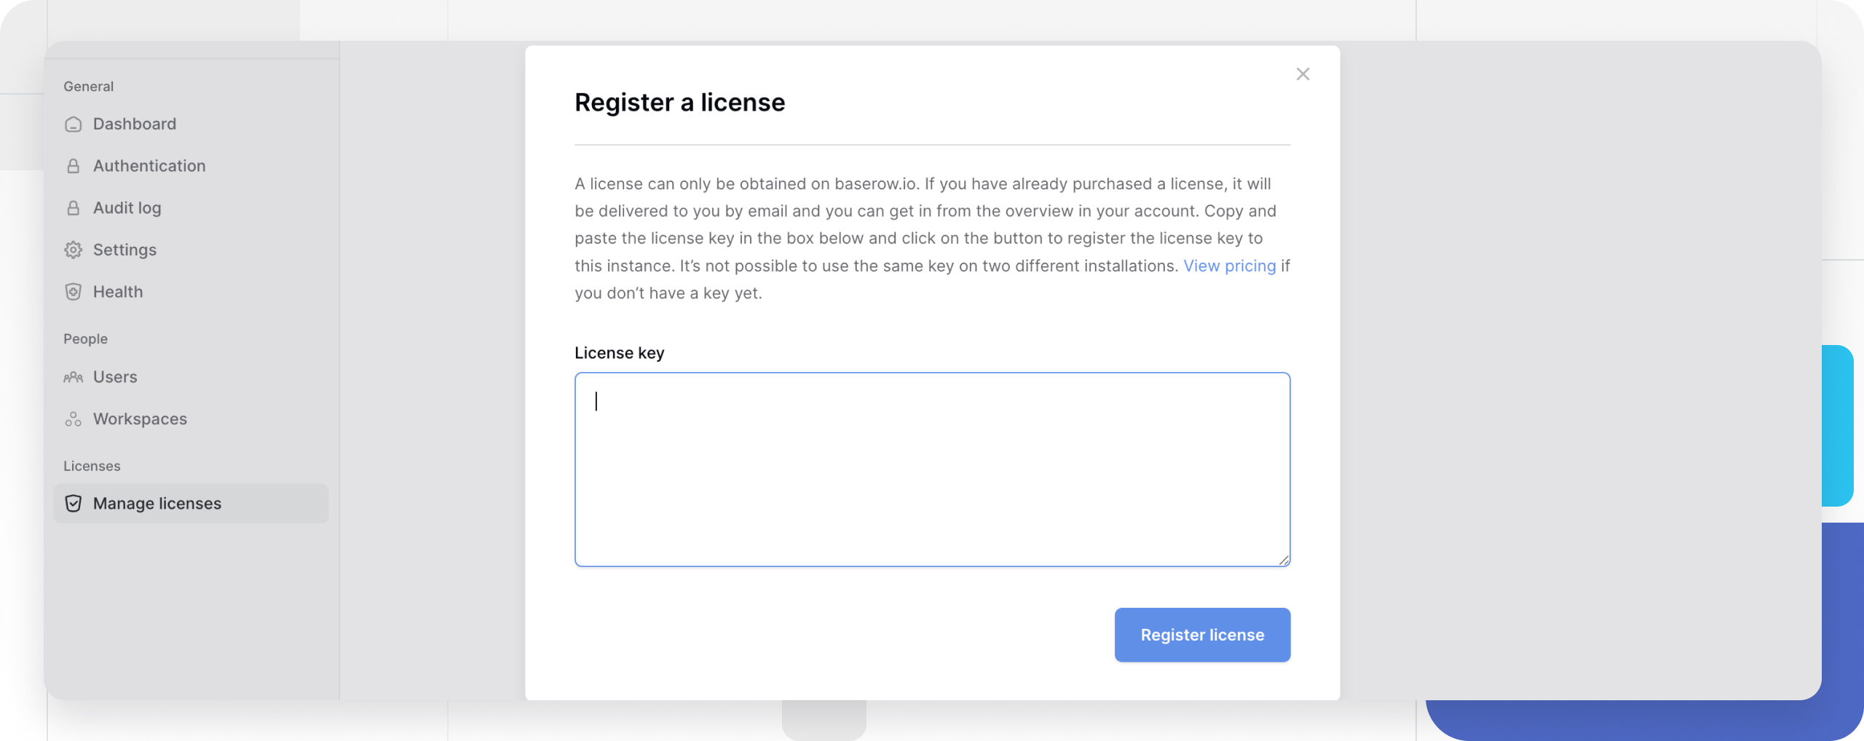Viewport: 1864px width, 741px height.
Task: Select the Workspaces text label
Action: coord(140,419)
